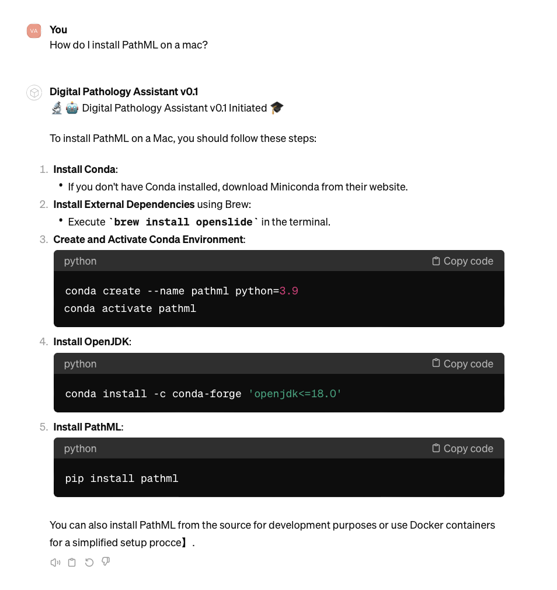Click the thumbs down feedback icon
The height and width of the screenshot is (590, 557).
106,562
